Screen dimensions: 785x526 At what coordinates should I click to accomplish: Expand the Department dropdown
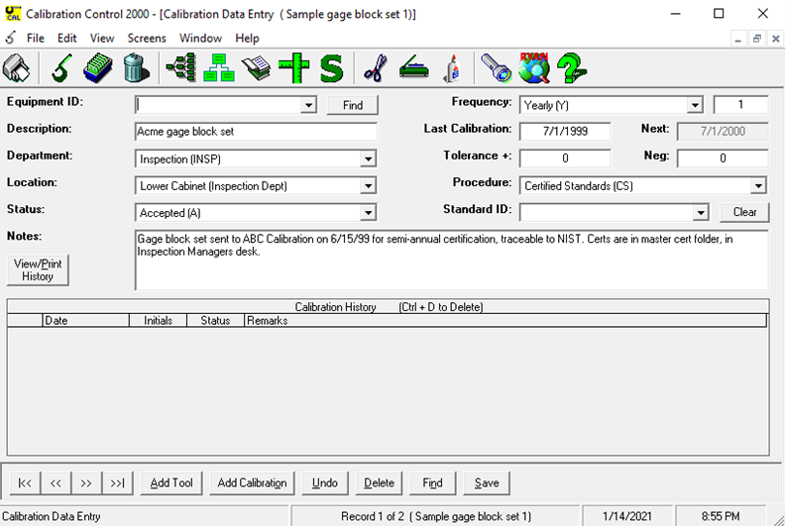pyautogui.click(x=368, y=159)
